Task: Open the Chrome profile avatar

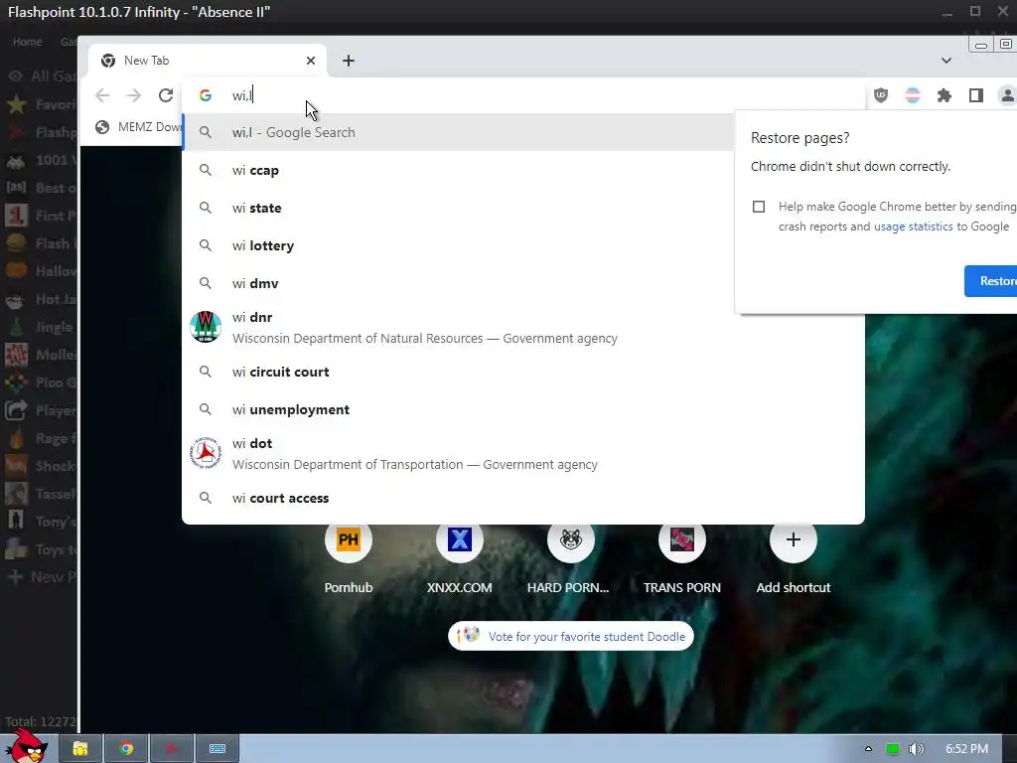Action: click(1007, 95)
